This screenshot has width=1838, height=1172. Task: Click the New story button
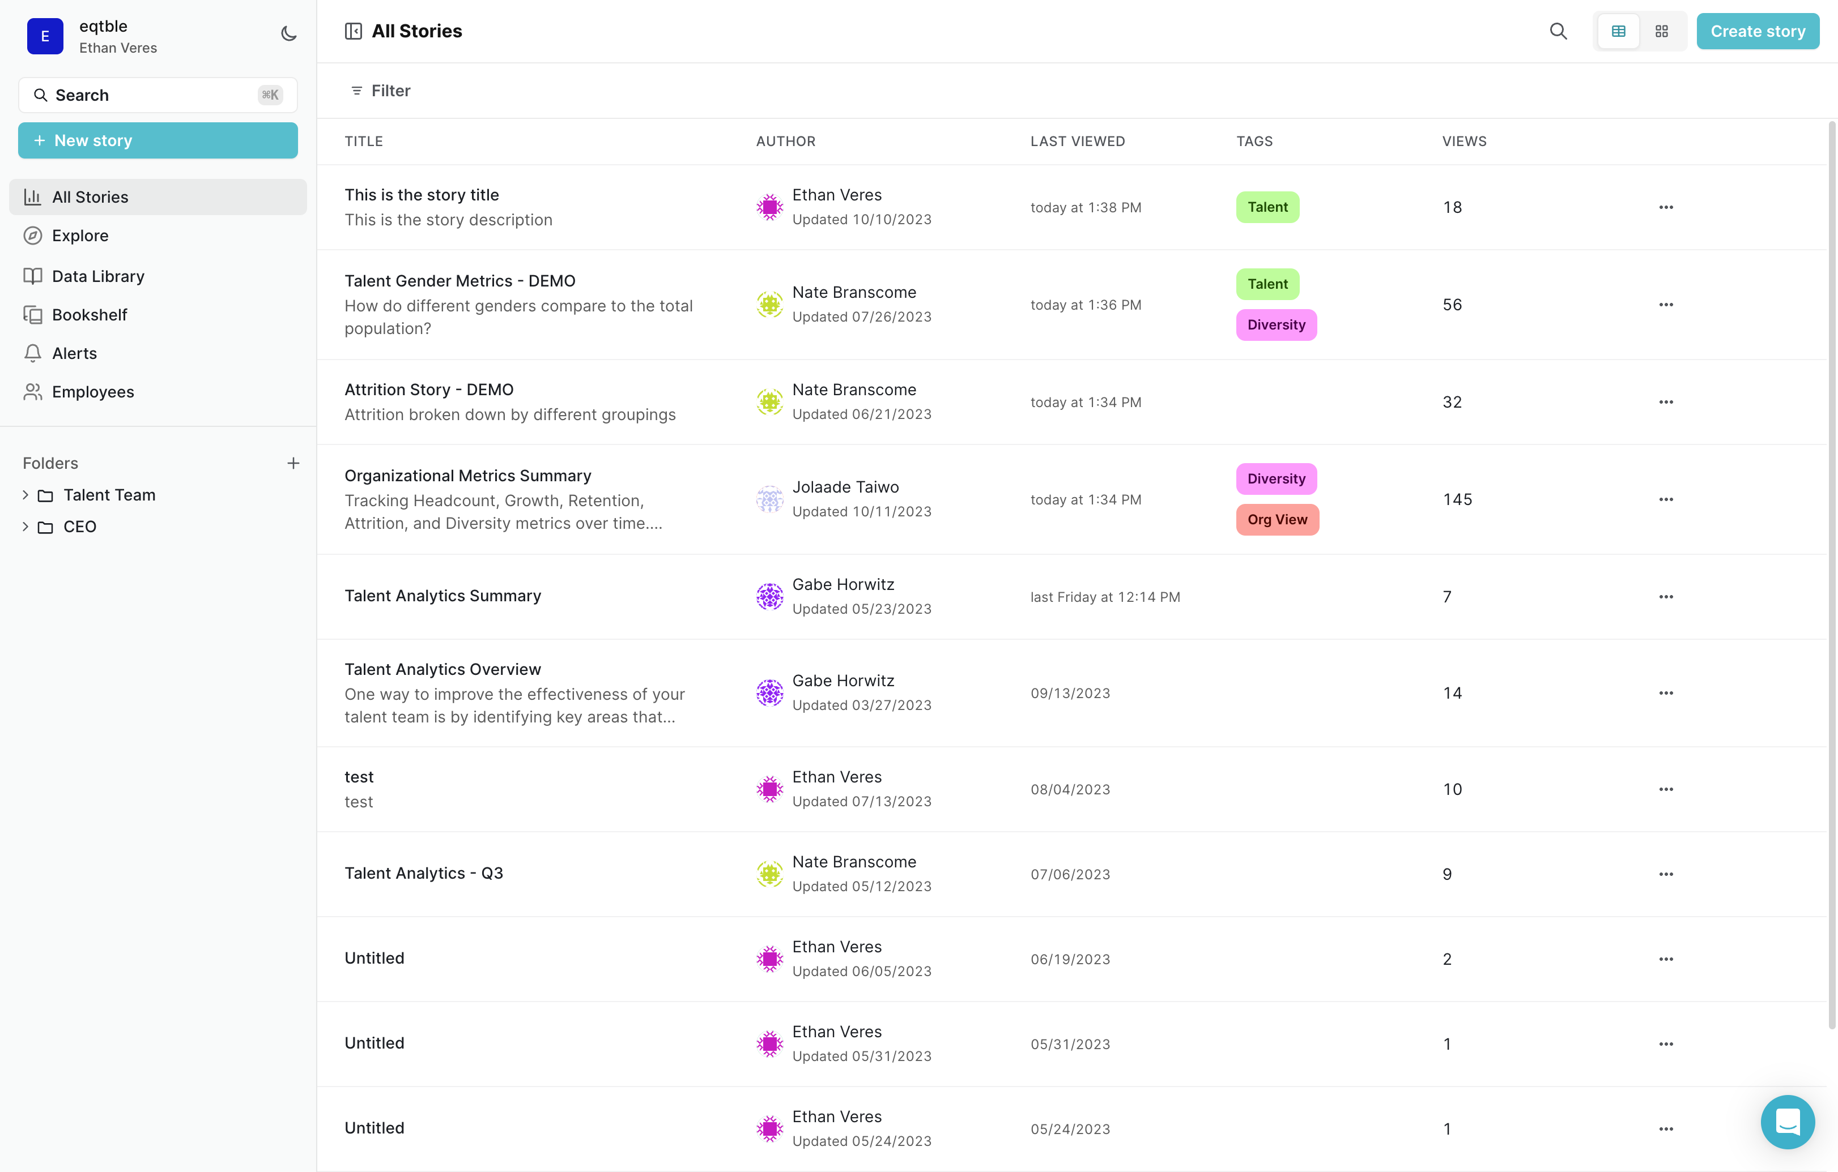tap(158, 140)
